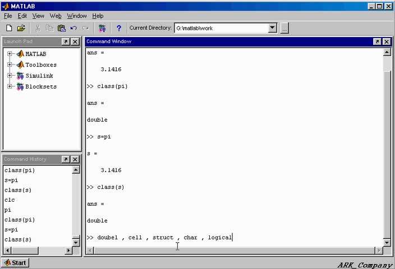Image resolution: width=395 pixels, height=269 pixels.
Task: Select first 's=pi' in Command History
Action: pyautogui.click(x=11, y=180)
